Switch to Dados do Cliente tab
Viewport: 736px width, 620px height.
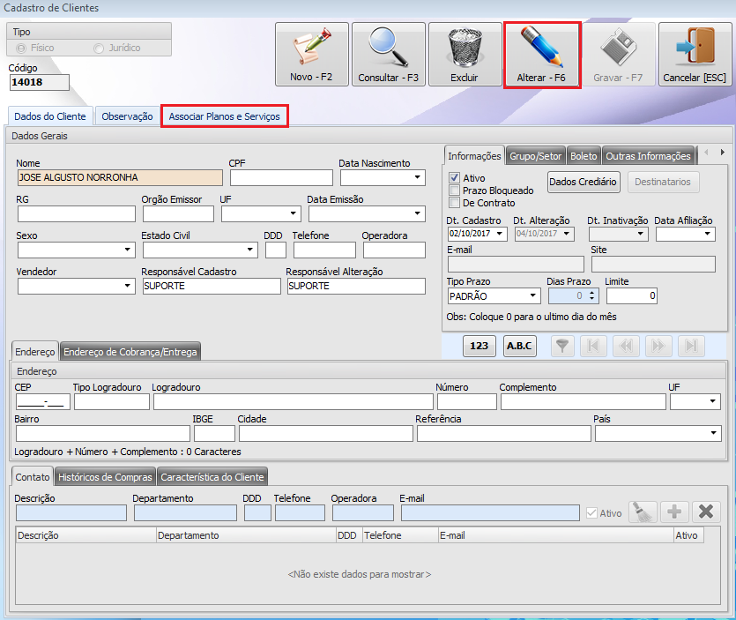pos(50,116)
